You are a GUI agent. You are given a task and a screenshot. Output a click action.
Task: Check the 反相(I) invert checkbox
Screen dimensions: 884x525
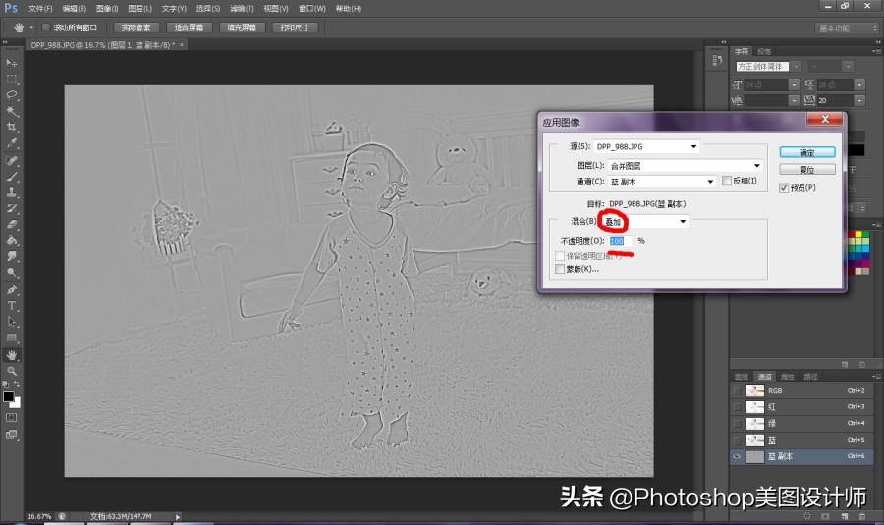(x=727, y=181)
